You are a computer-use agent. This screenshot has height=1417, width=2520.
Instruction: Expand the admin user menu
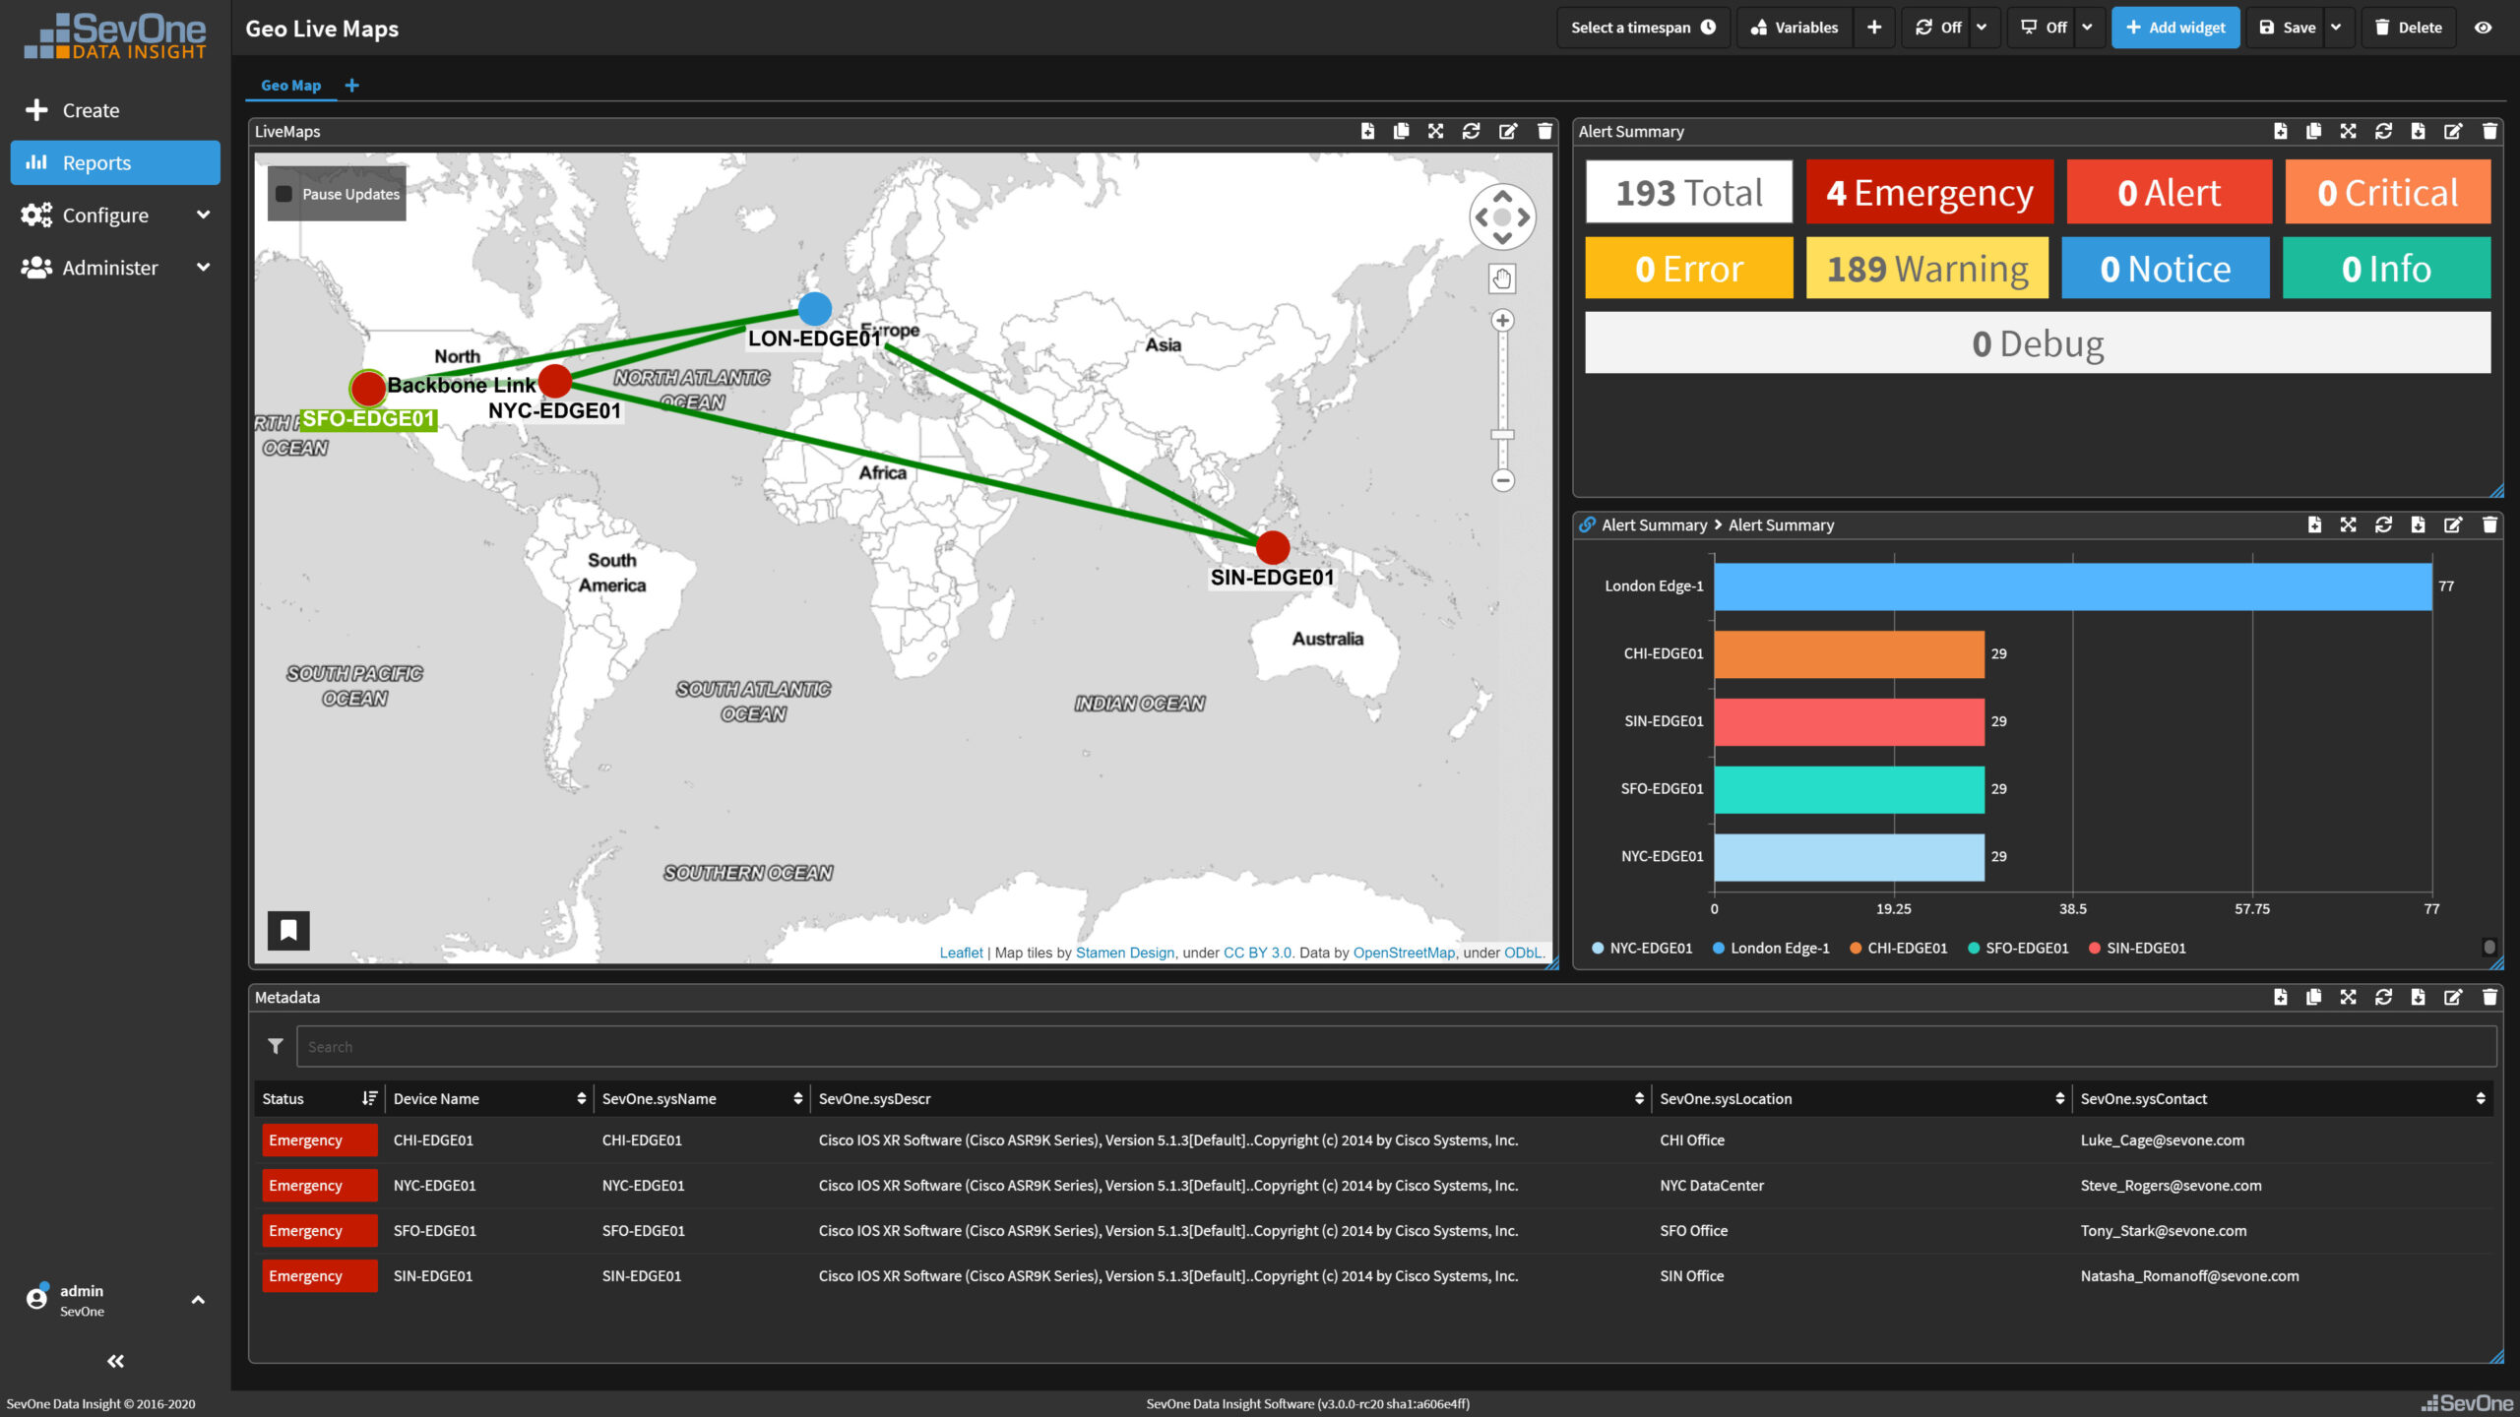click(x=115, y=1299)
